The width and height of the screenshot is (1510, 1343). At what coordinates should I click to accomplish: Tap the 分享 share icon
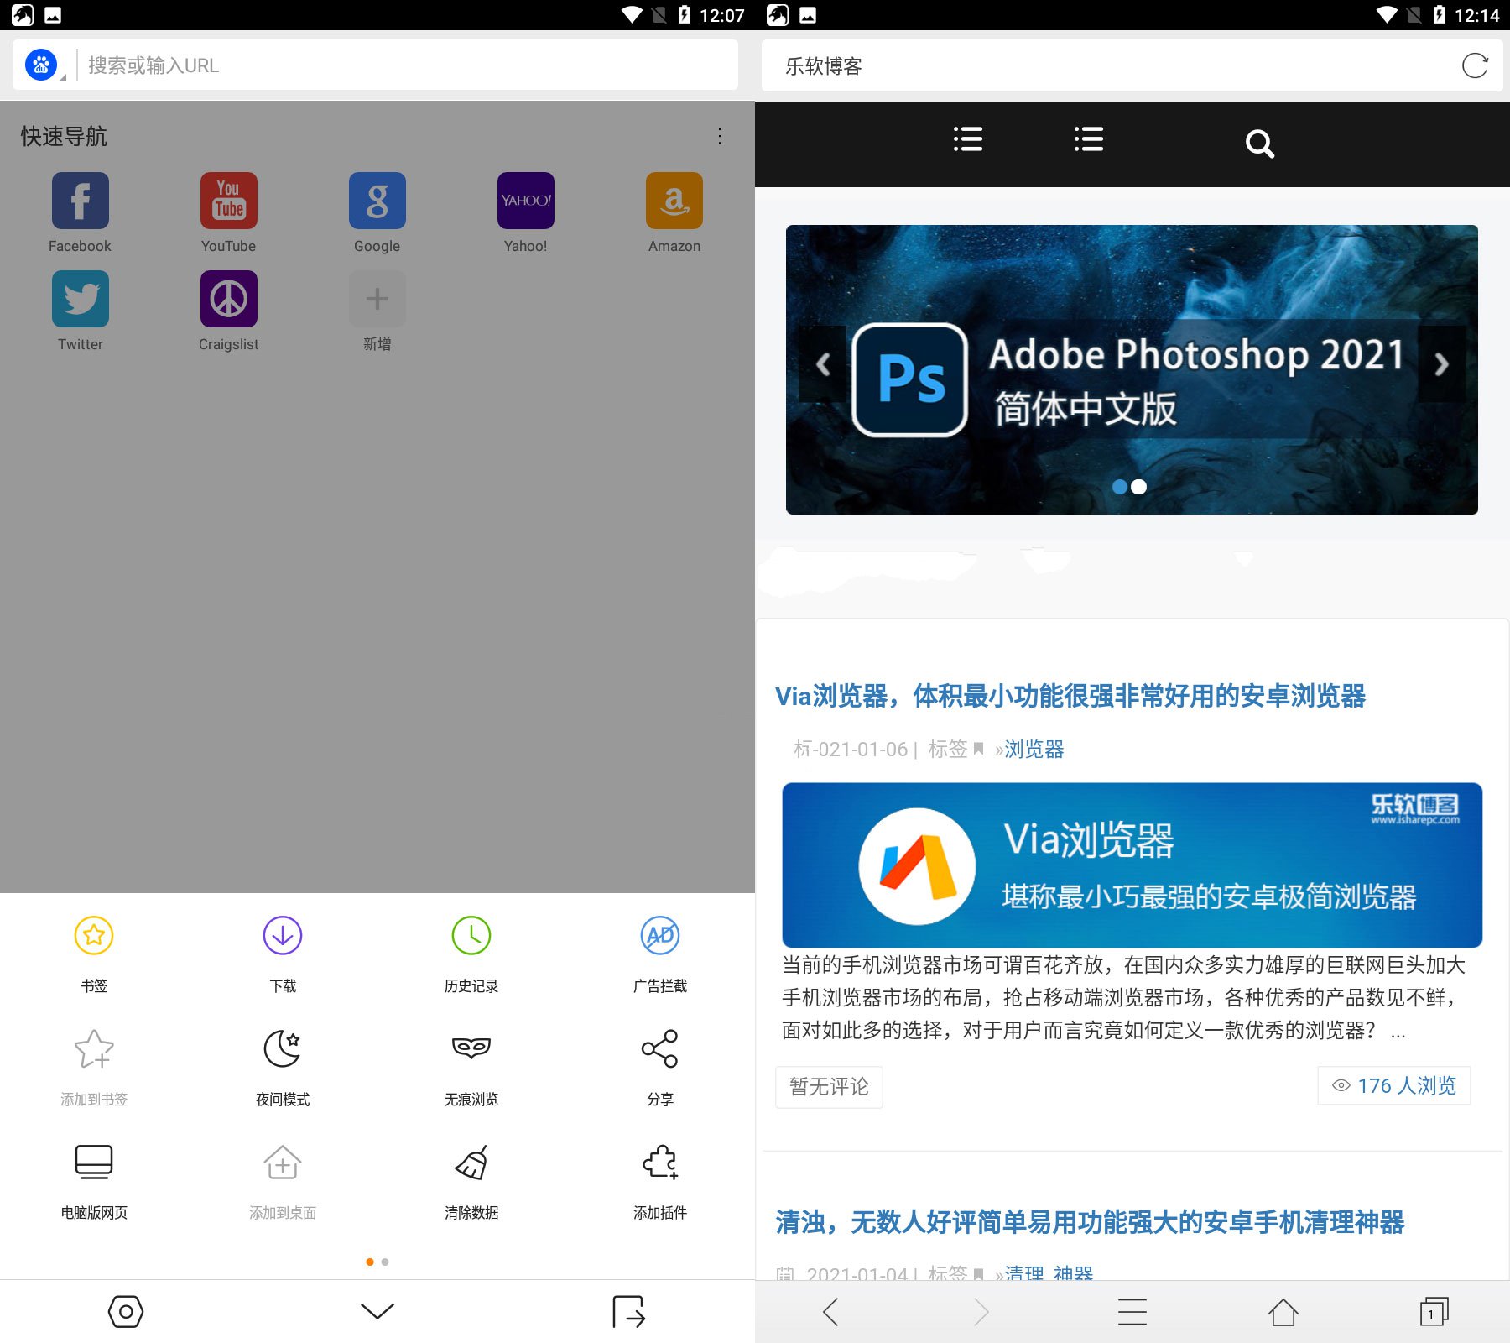[660, 1049]
